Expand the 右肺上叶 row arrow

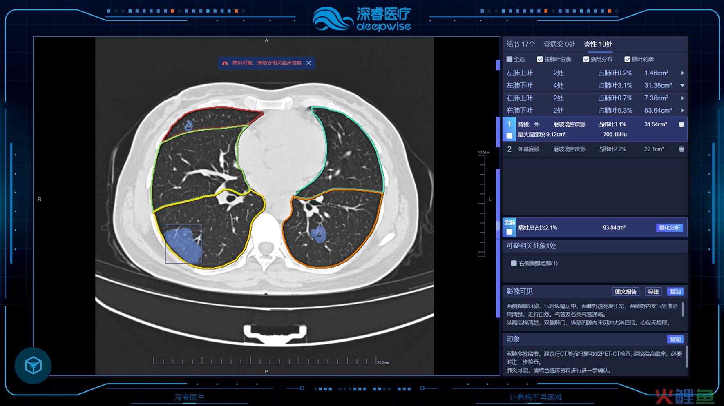click(x=682, y=98)
